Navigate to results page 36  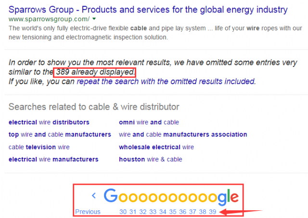[x=182, y=212]
